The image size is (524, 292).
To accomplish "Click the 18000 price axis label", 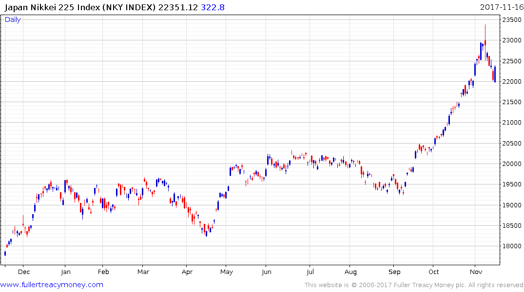I will point(512,246).
